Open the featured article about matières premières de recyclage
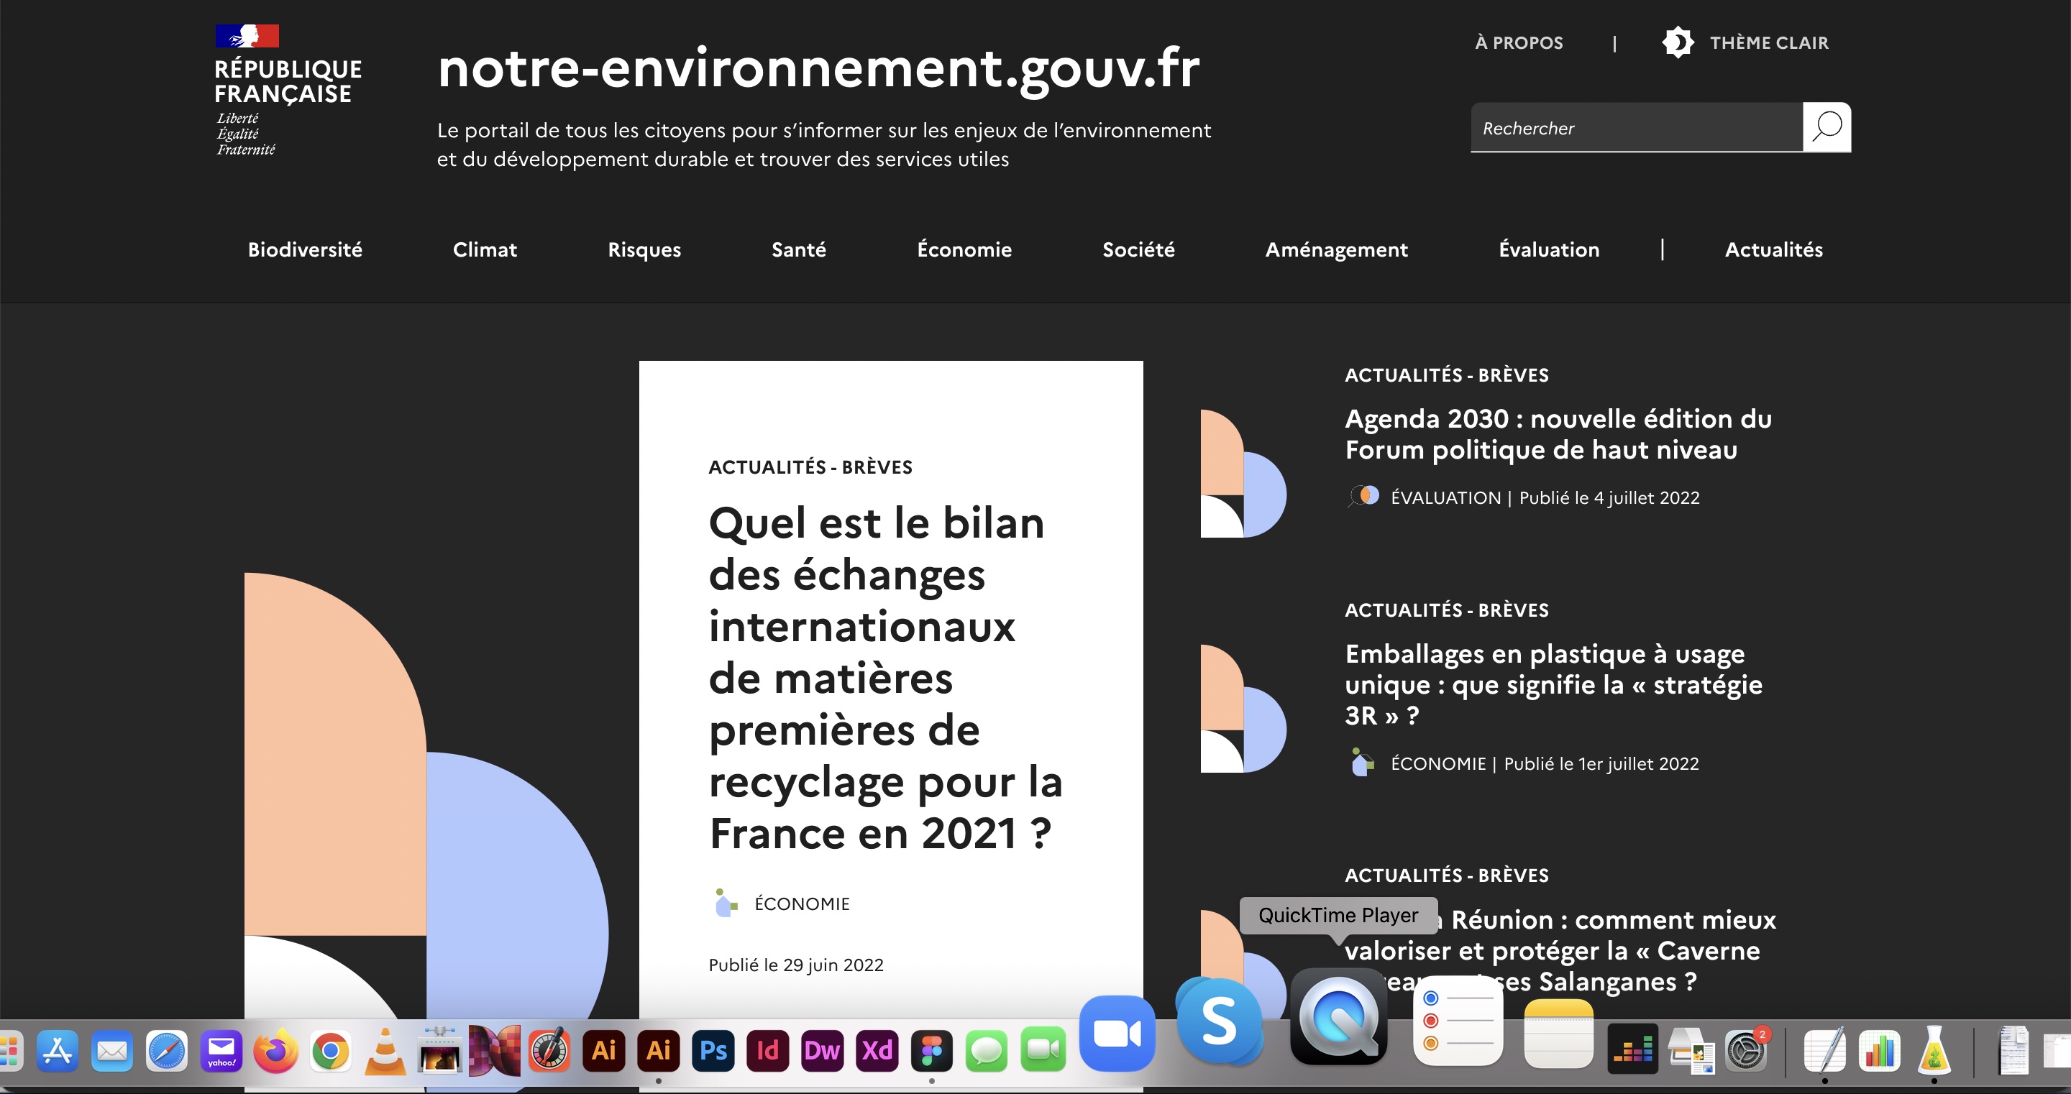The image size is (2071, 1094). coord(885,678)
